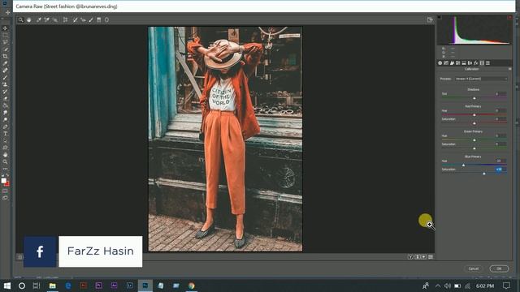The height and width of the screenshot is (292, 520).
Task: Open the Lens Corrections panel tab
Action: [x=470, y=63]
